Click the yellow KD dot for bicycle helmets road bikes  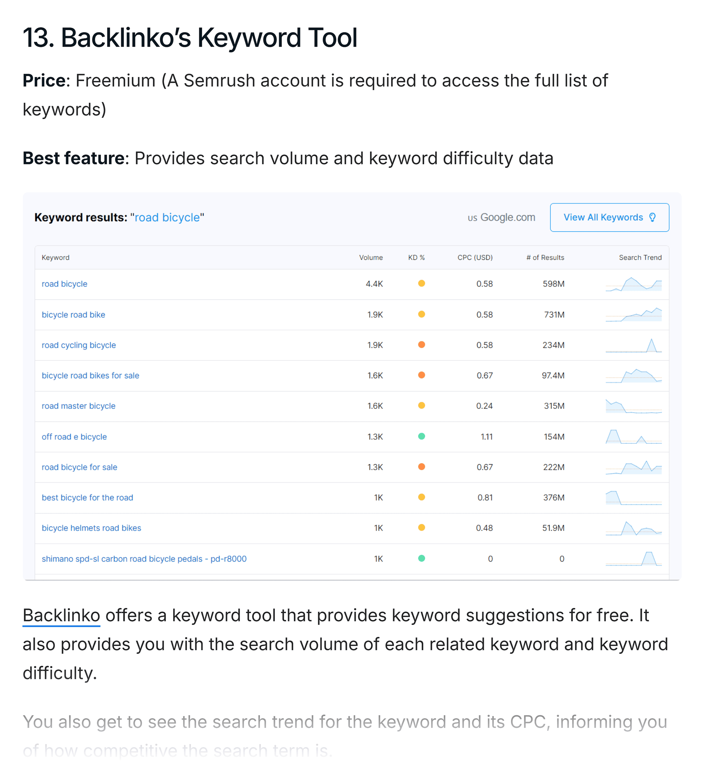click(422, 527)
